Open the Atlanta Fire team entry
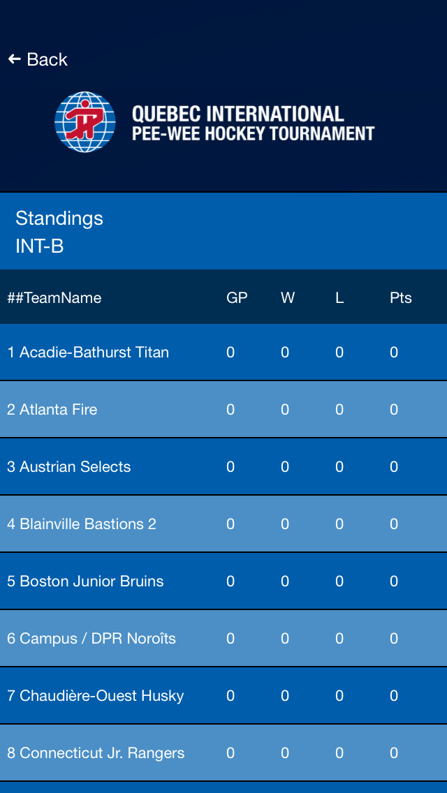 tap(223, 409)
